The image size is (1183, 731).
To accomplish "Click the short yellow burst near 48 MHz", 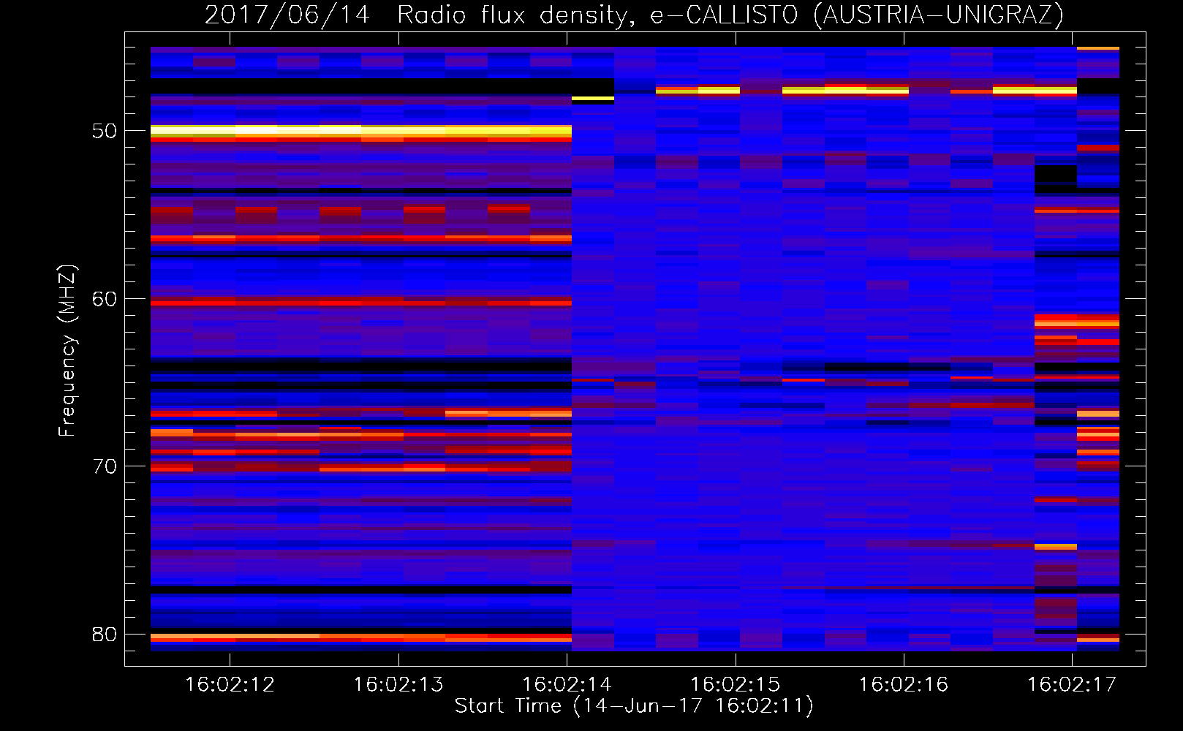I will pyautogui.click(x=593, y=98).
